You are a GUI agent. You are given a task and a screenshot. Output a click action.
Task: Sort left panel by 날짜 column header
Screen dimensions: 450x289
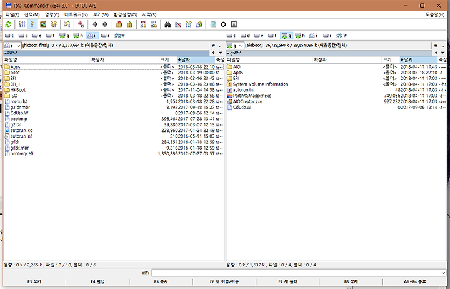coord(196,60)
